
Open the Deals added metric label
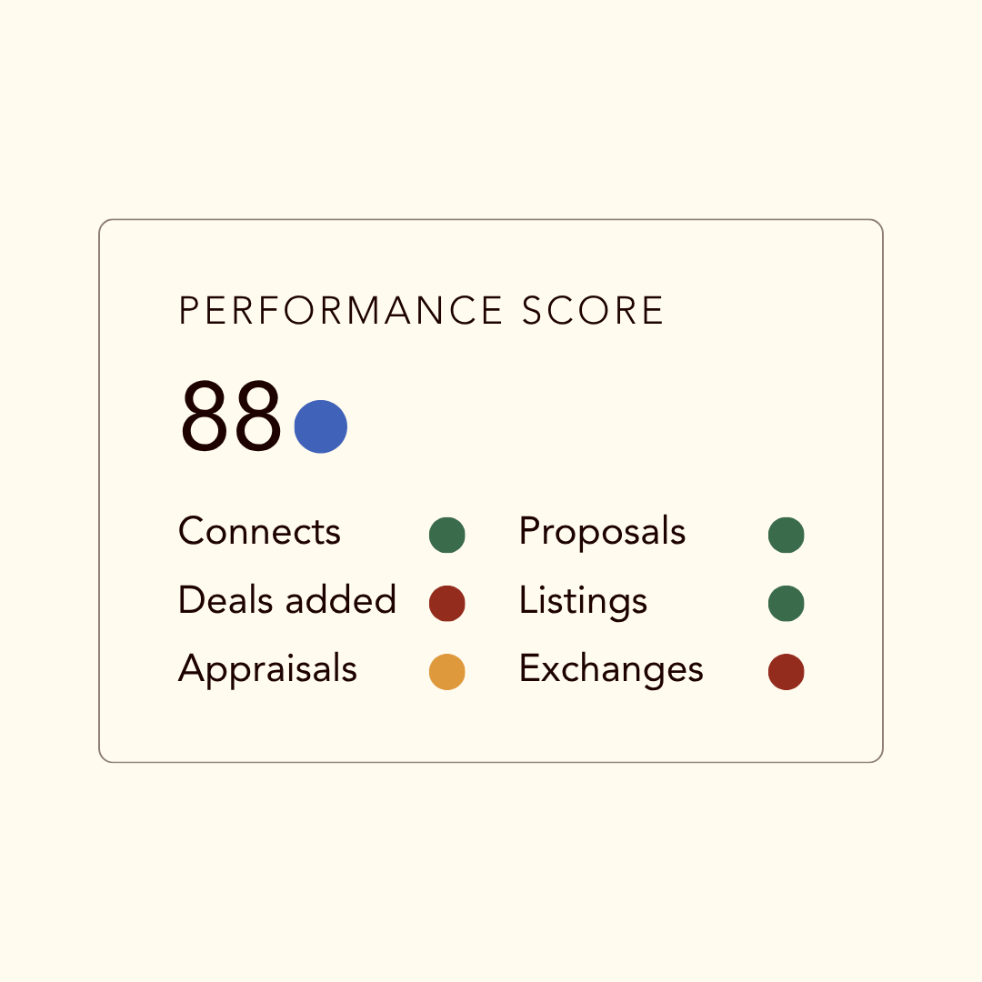click(x=287, y=600)
